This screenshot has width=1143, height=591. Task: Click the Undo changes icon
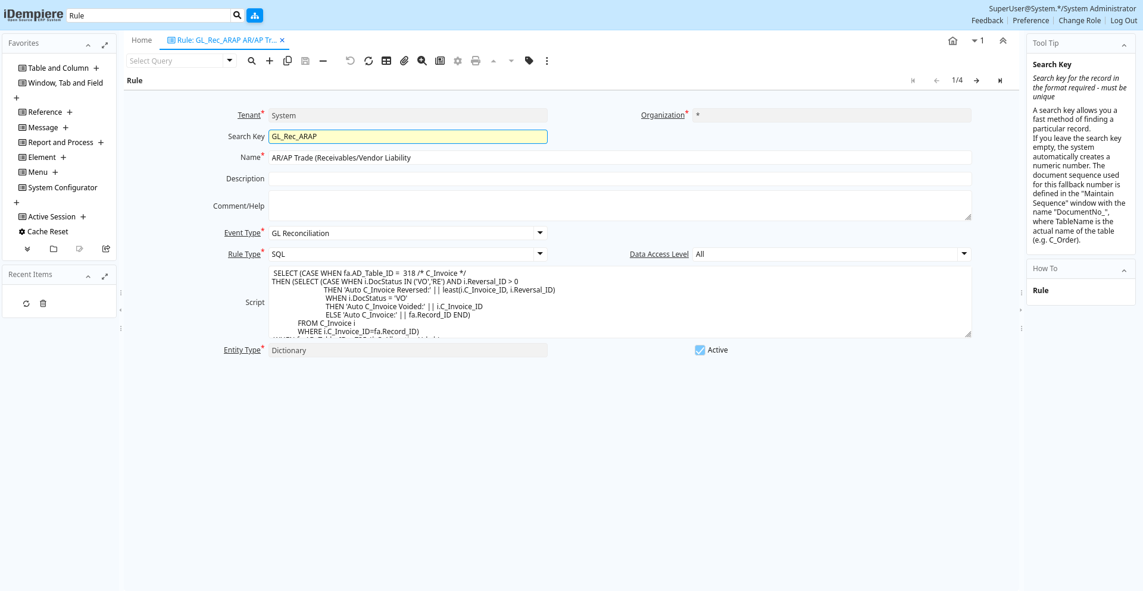pyautogui.click(x=350, y=61)
